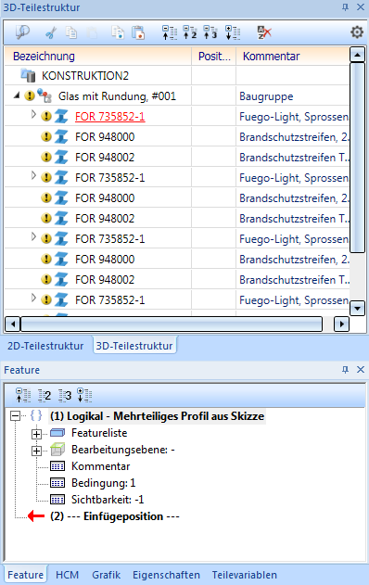
Task: Switch to the 2D-Teilestruktur tab
Action: pyautogui.click(x=45, y=346)
